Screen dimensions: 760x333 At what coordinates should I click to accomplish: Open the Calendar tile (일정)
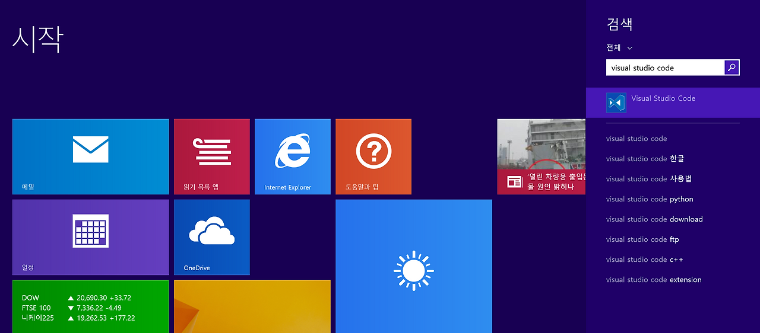click(x=91, y=237)
